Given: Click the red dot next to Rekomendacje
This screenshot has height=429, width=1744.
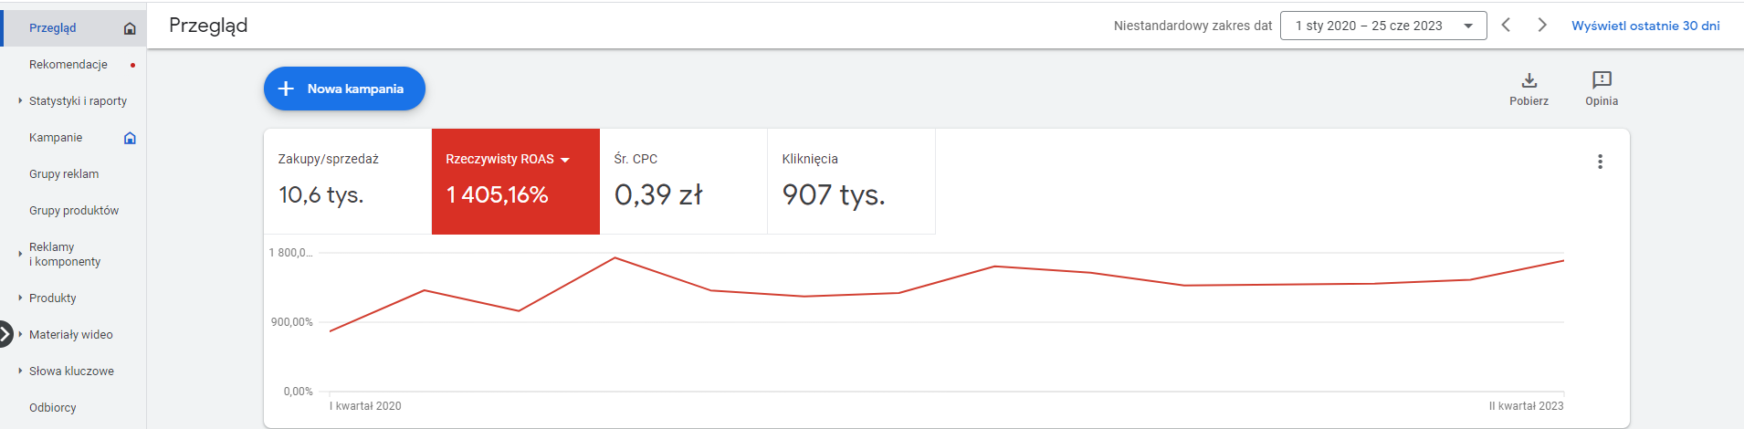Looking at the screenshot, I should point(133,65).
